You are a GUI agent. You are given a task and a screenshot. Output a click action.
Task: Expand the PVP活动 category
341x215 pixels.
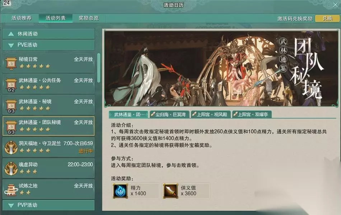tap(48, 205)
